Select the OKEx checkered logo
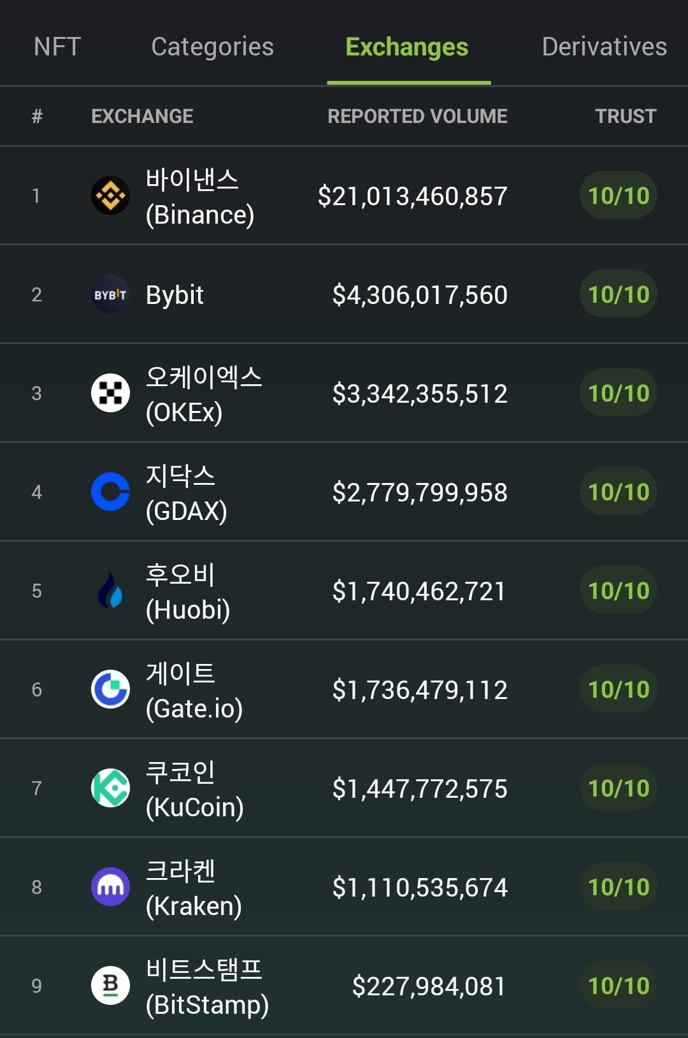 110,393
